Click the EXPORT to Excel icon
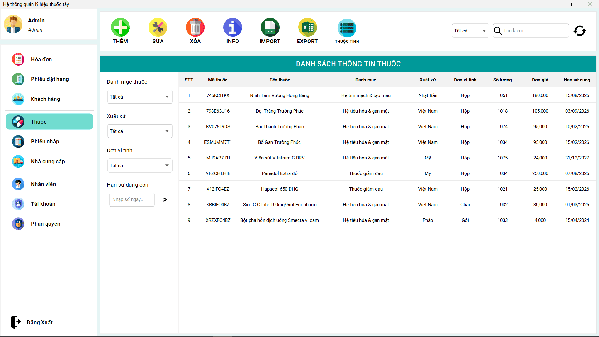Viewport: 599px width, 337px height. point(307,27)
